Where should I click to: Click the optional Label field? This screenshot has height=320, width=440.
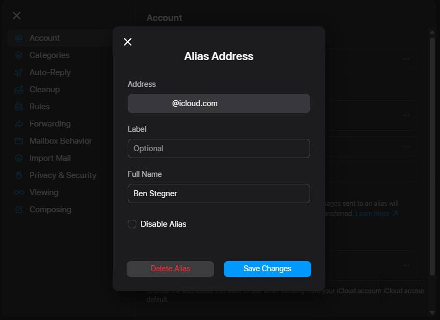218,148
